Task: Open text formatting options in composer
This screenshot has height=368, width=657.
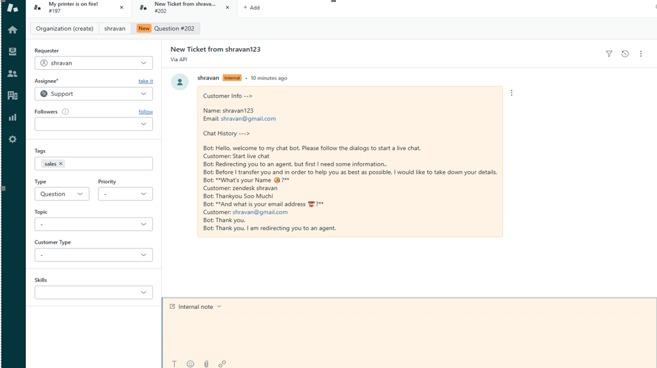Action: pyautogui.click(x=174, y=364)
